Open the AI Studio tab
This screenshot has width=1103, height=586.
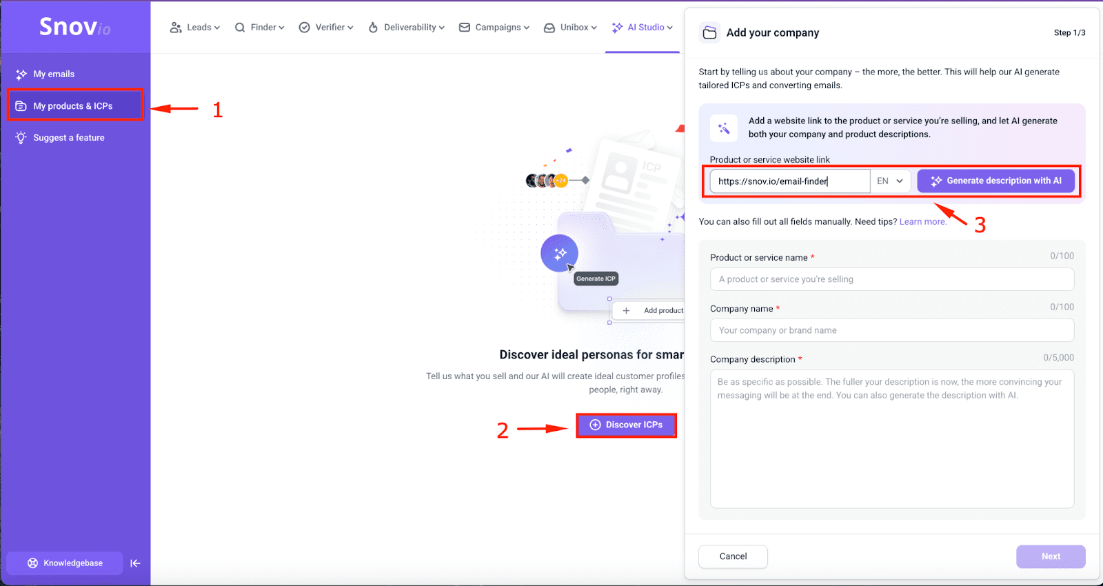tap(642, 28)
